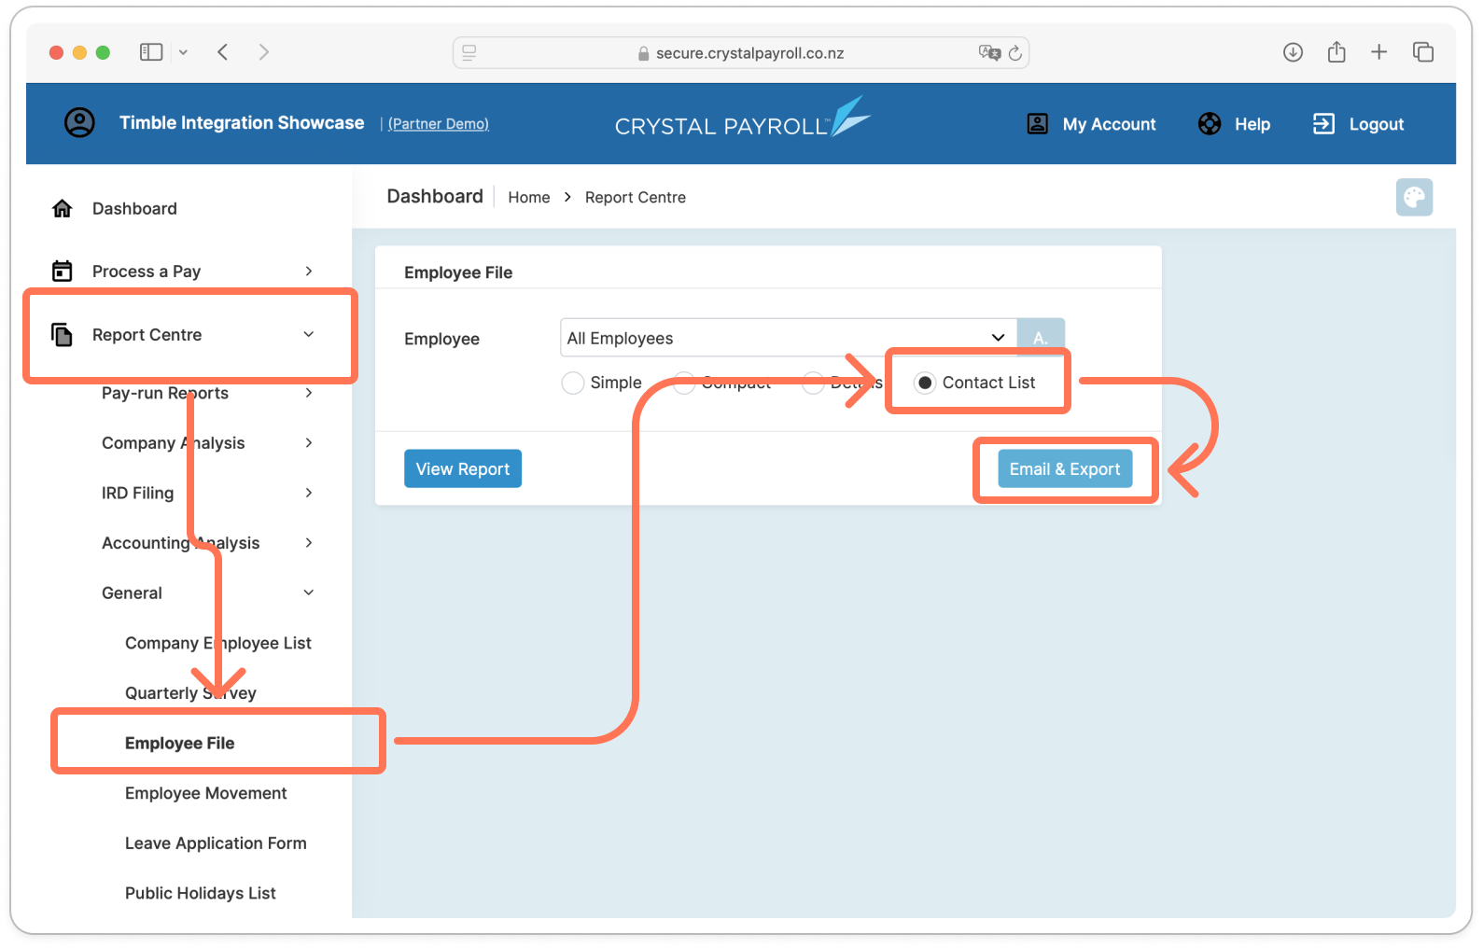The height and width of the screenshot is (948, 1483).
Task: Open Leave Application Form item
Action: click(216, 843)
